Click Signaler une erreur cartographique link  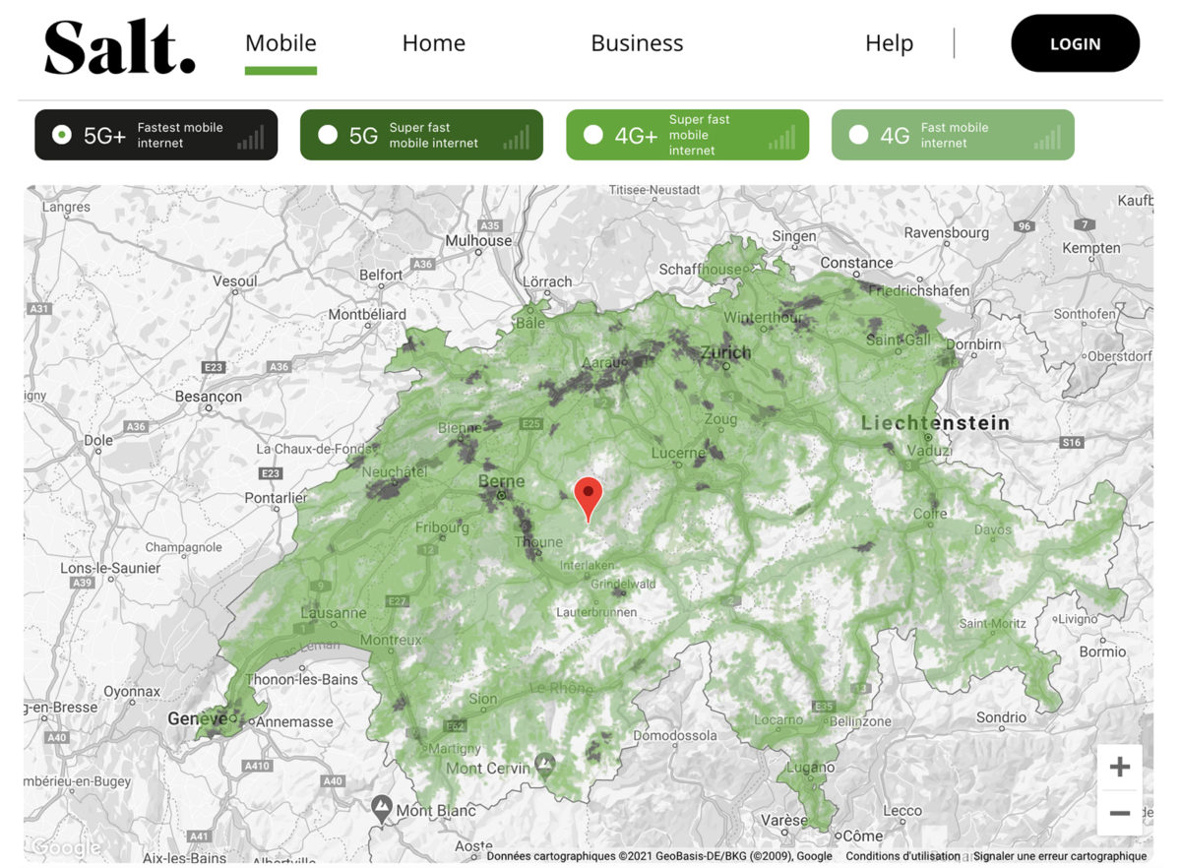pyautogui.click(x=1060, y=856)
